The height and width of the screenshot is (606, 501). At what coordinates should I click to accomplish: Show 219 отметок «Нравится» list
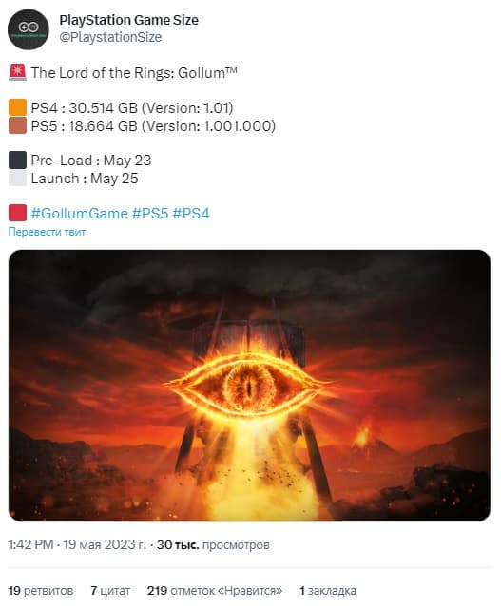[214, 590]
